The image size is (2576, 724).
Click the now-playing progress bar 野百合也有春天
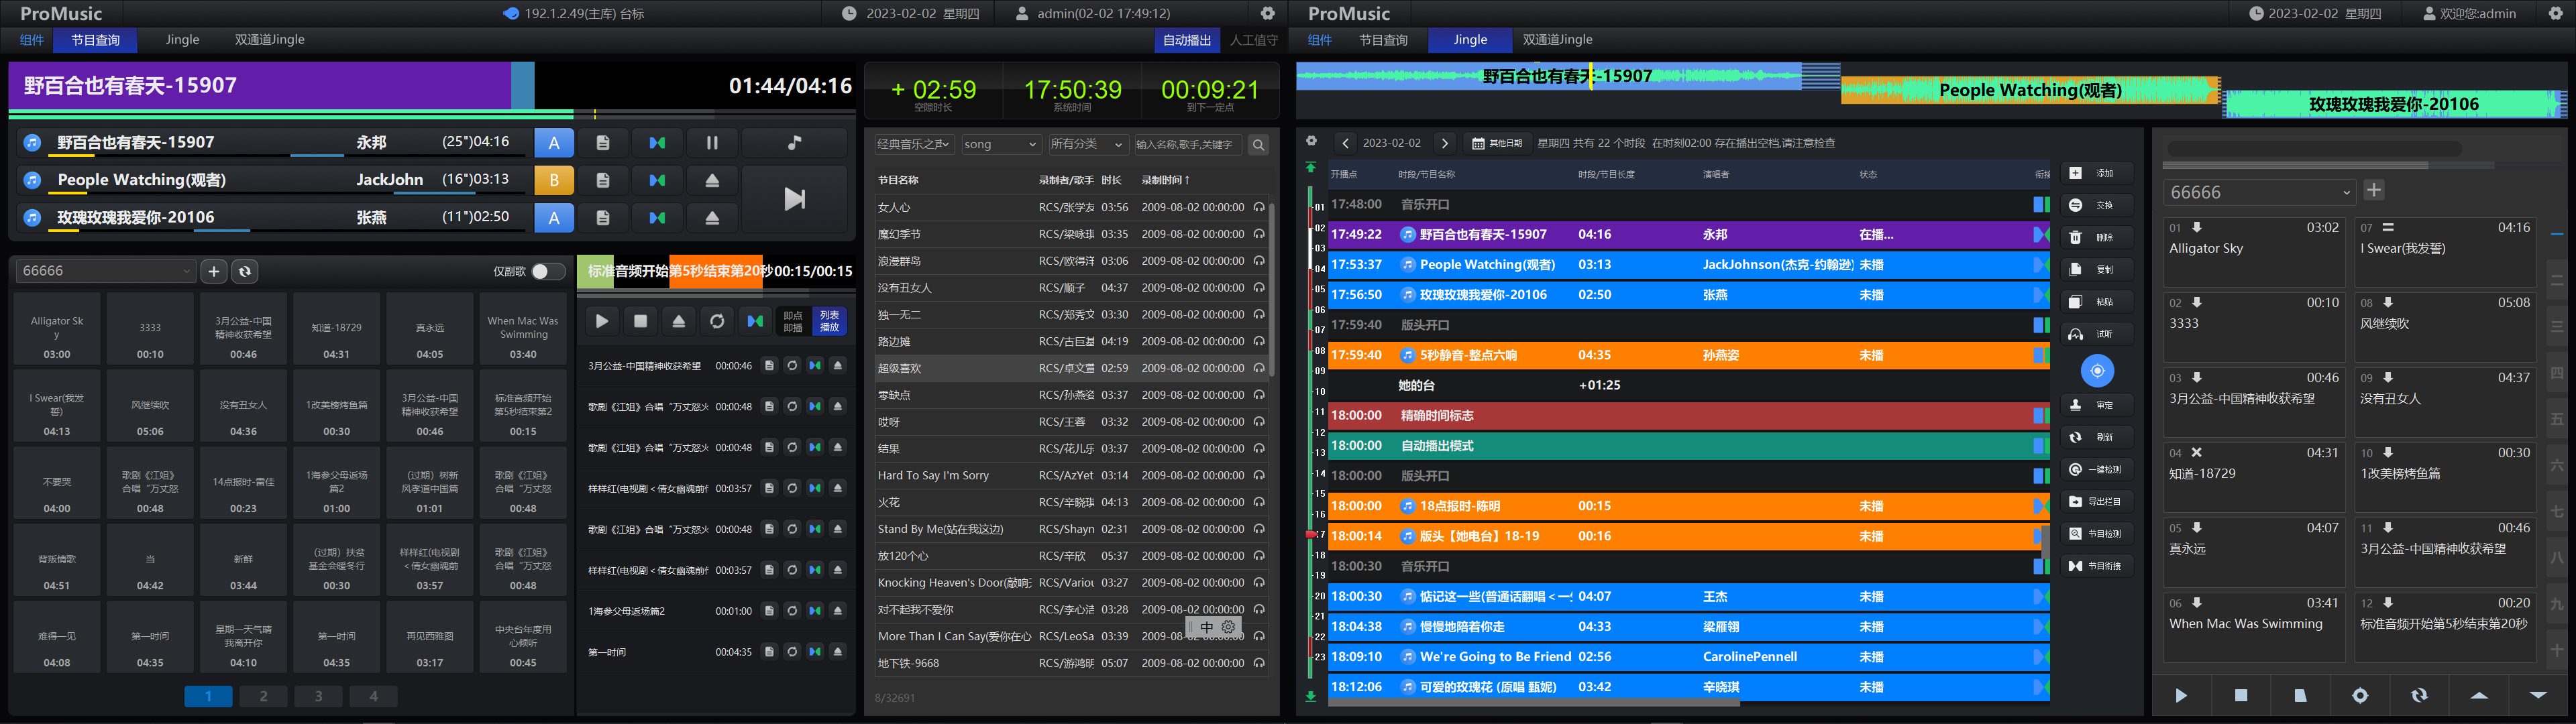[270, 86]
